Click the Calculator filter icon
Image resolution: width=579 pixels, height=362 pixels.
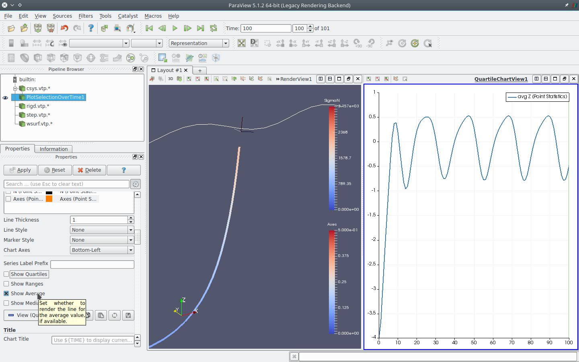point(11,58)
